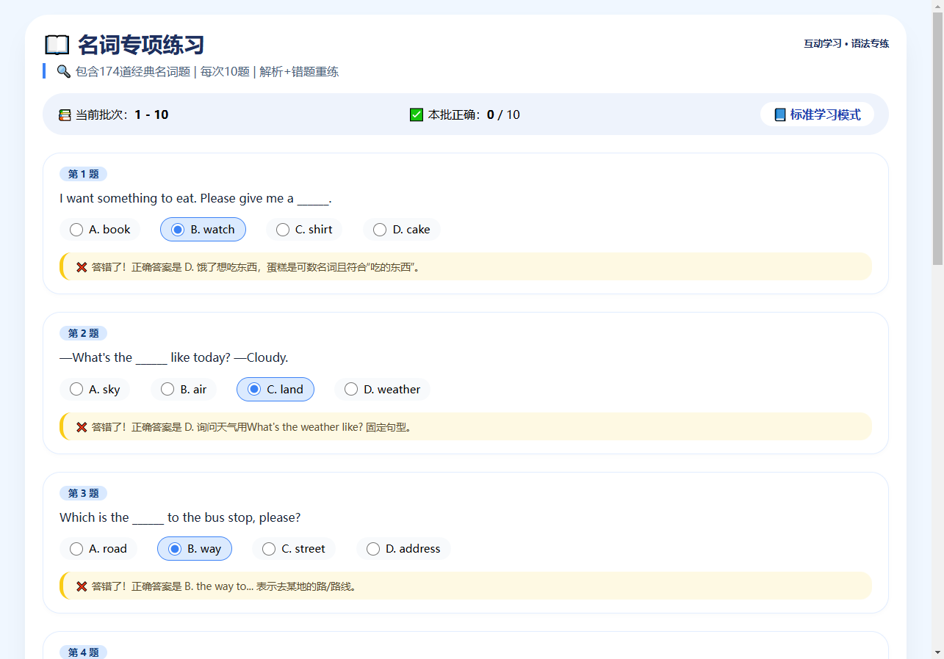Screen dimensions: 944x659
Task: Click the 当前批次：1 - 10 status text
Action: coord(122,114)
